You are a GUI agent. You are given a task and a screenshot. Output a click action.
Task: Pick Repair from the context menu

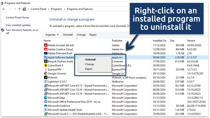tap(89, 69)
